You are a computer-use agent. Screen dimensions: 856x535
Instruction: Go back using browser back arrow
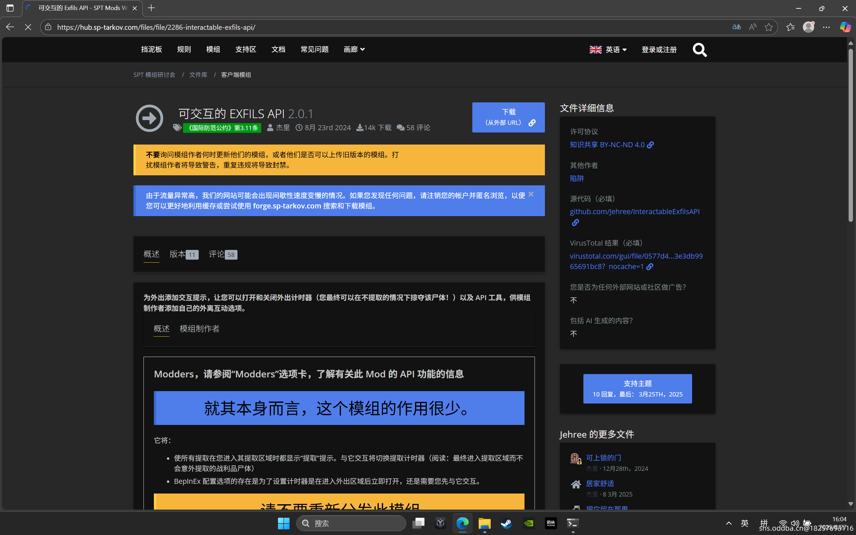click(10, 27)
